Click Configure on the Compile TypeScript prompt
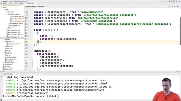181x101 pixels. click(x=176, y=6)
